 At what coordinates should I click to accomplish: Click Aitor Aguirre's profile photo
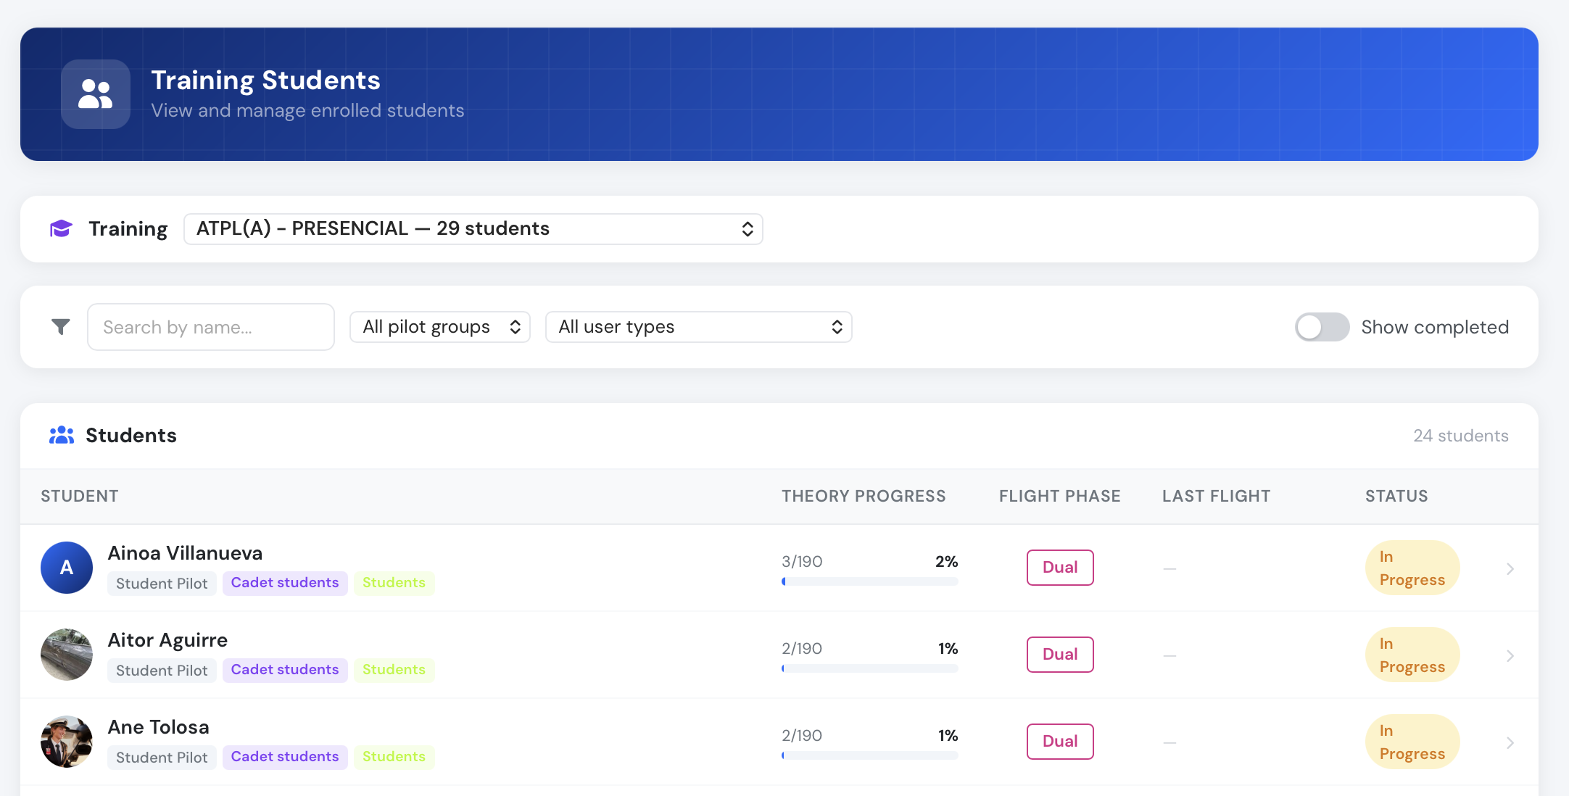point(67,655)
